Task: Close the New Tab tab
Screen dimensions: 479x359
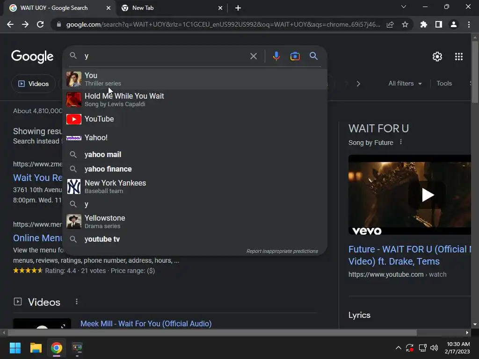Action: click(220, 8)
